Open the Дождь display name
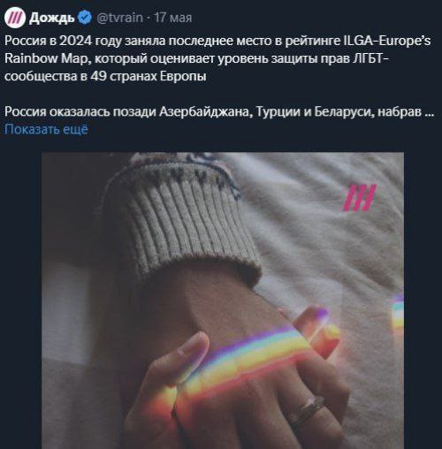Viewport: 442px width, 449px height. pyautogui.click(x=52, y=18)
